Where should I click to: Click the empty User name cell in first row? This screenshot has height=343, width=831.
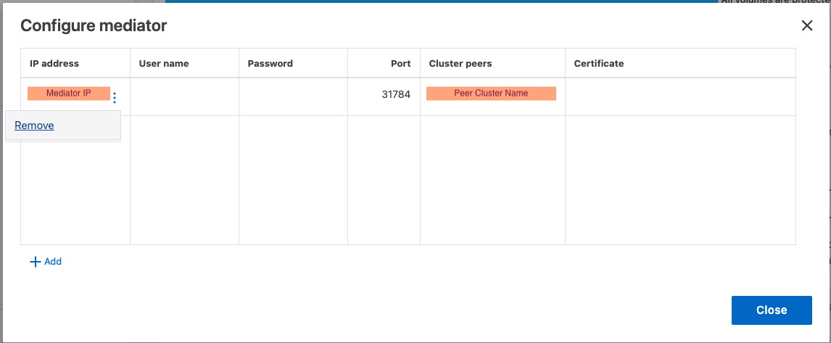click(x=184, y=96)
